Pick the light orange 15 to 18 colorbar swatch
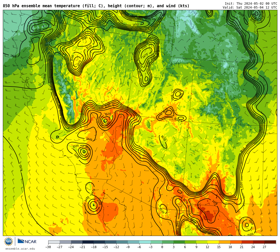The image size is (280, 252). pyautogui.click(x=225, y=242)
